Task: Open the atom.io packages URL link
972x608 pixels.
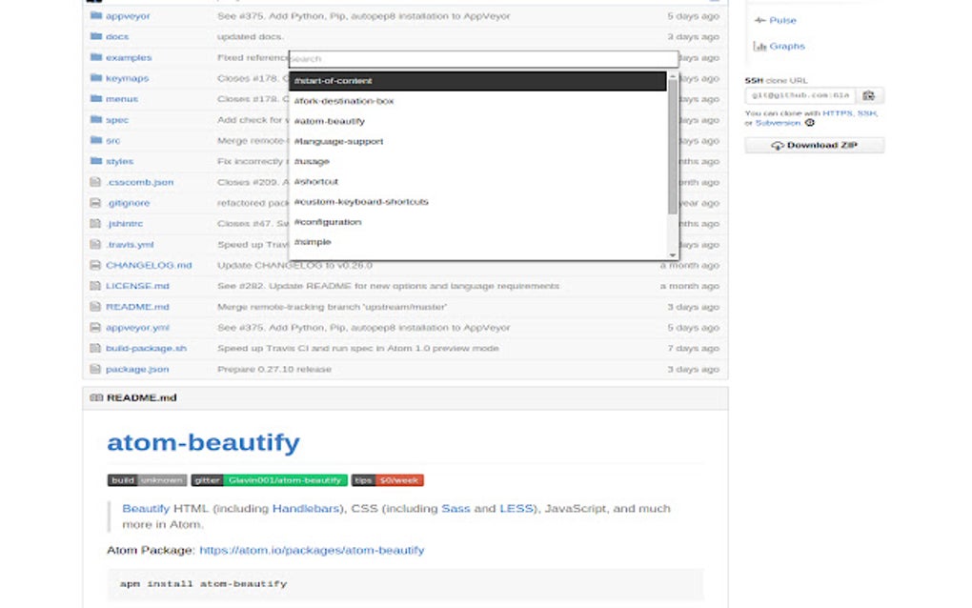Action: coord(312,551)
